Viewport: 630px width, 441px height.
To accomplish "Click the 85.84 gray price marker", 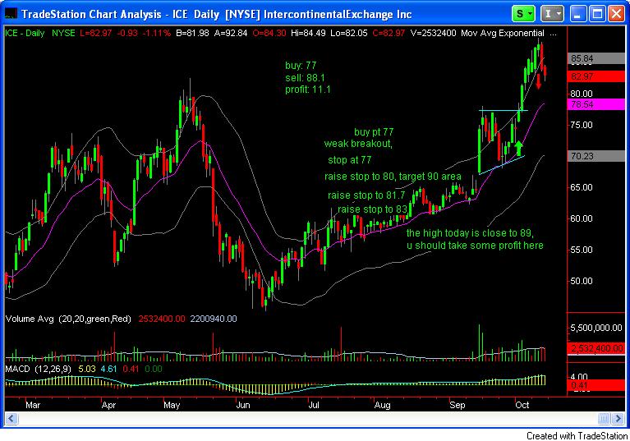I will 596,58.
